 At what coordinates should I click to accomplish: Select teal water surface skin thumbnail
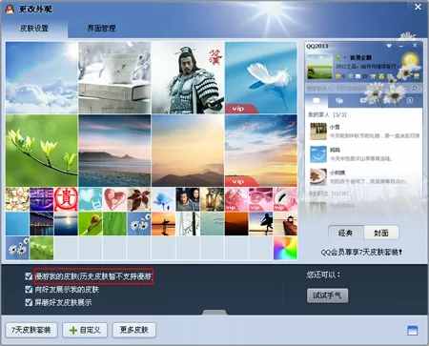(x=213, y=224)
